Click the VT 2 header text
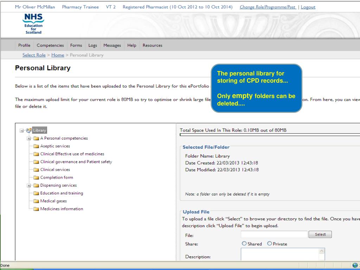Screen dimensions: 360x270 click(111, 7)
